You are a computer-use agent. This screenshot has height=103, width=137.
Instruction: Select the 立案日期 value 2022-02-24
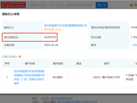pyautogui.click(x=51, y=45)
